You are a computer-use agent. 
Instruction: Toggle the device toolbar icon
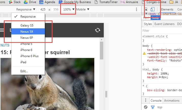coord(152,9)
